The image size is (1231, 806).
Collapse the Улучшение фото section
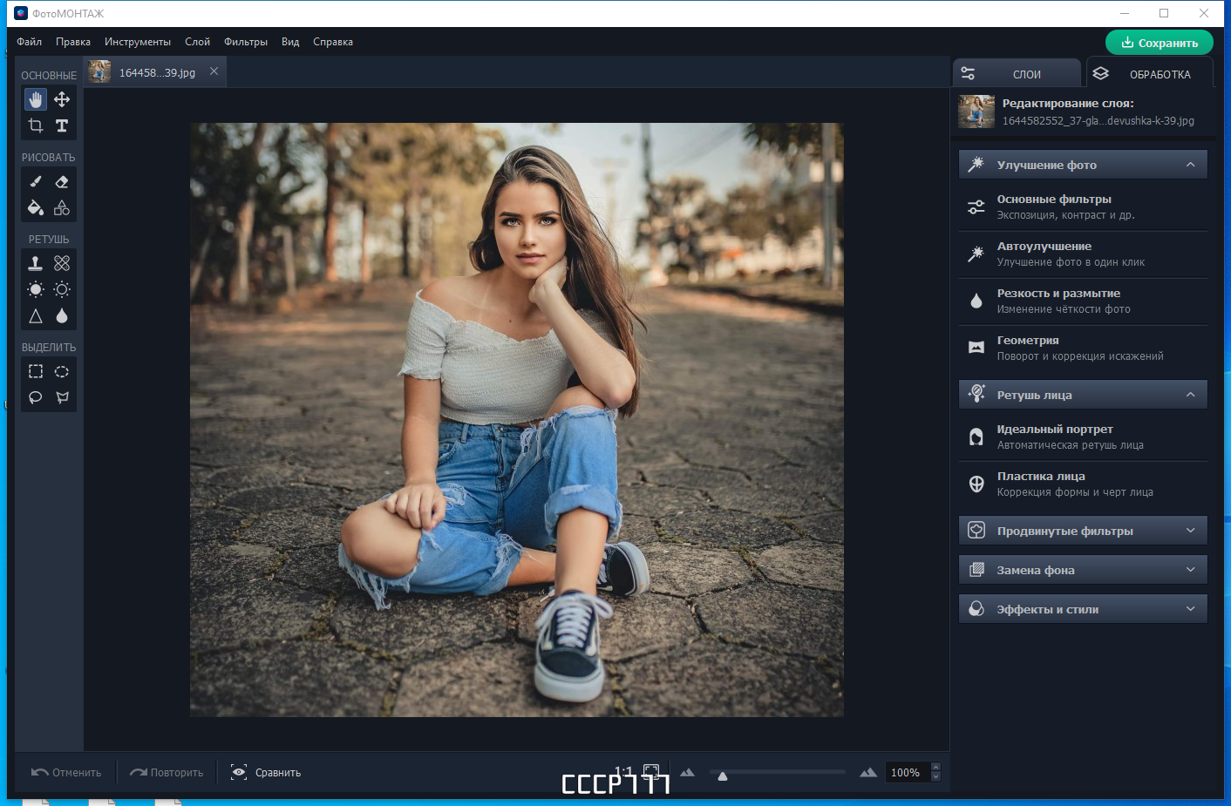pos(1190,165)
